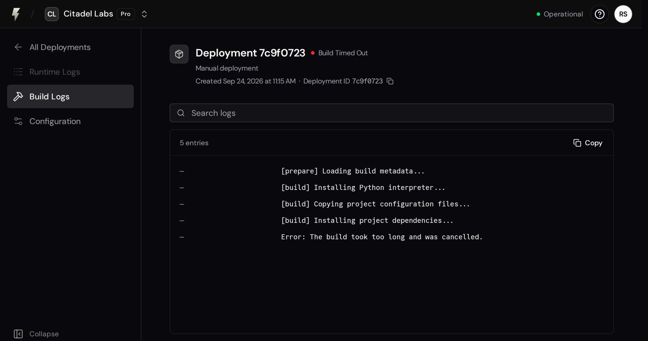Click the Created Sep 24, 2026 timestamp
Image resolution: width=648 pixels, height=341 pixels.
pos(246,81)
